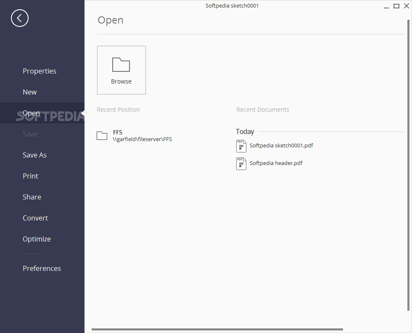
Task: Open Preferences from the sidebar
Action: coord(42,268)
